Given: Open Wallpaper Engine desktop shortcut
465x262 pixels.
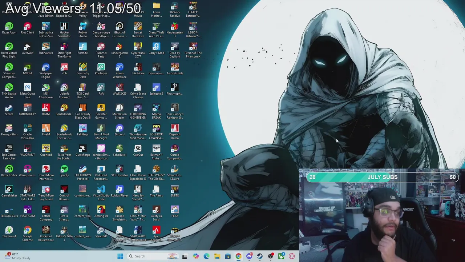Looking at the screenshot, I should [x=46, y=71].
